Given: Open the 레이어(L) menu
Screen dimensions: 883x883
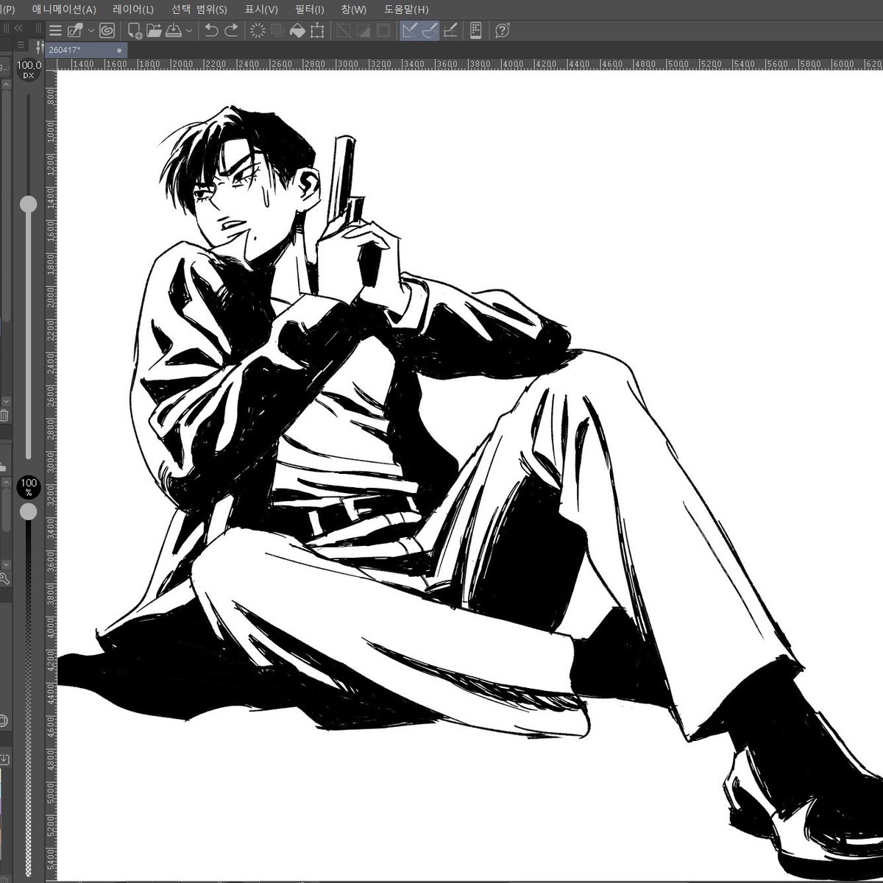Looking at the screenshot, I should pos(133,10).
